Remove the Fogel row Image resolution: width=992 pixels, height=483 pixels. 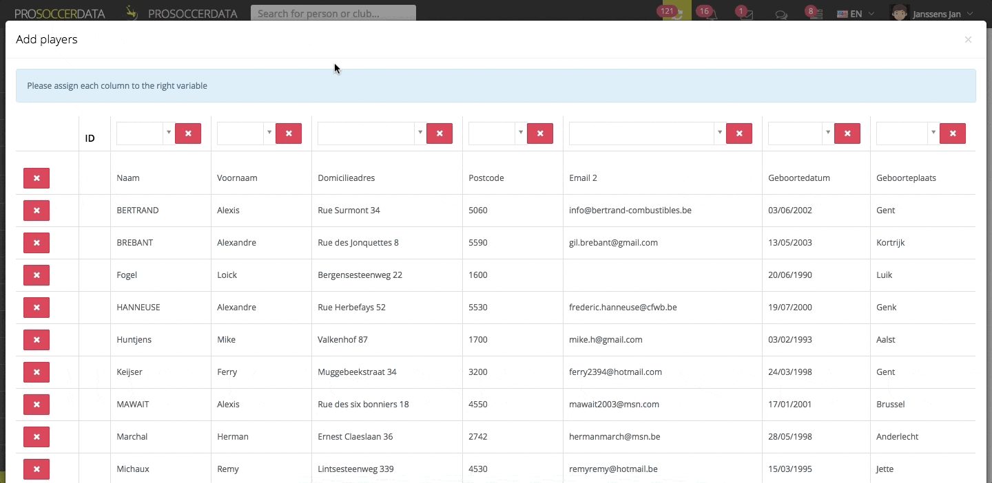pyautogui.click(x=37, y=275)
